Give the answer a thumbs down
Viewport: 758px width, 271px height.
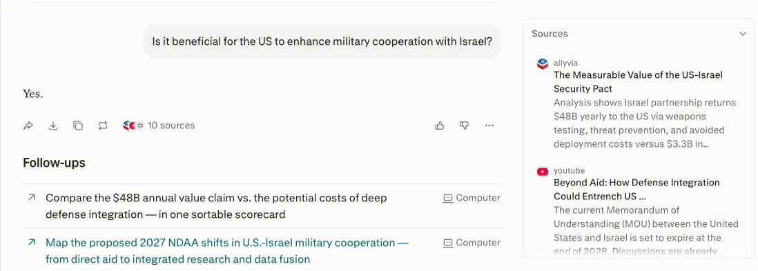[464, 126]
